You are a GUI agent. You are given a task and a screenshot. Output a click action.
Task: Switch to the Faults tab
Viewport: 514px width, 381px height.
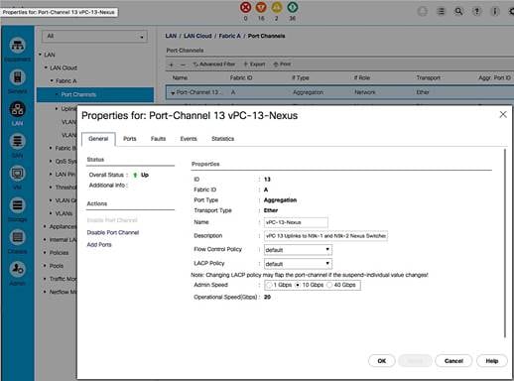[158, 139]
